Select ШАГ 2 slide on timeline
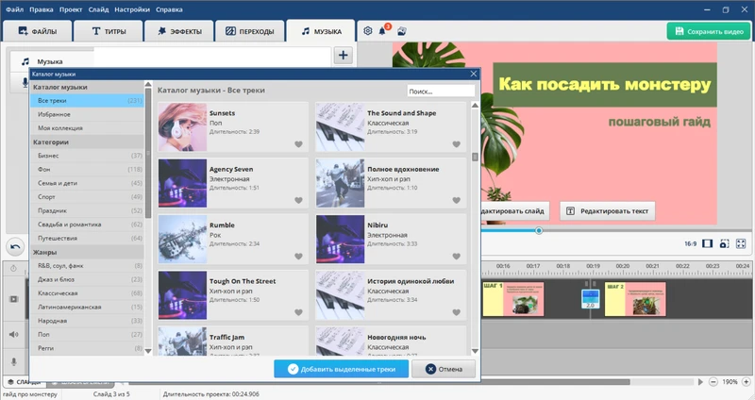Screen dimensions: 755x400 635,299
